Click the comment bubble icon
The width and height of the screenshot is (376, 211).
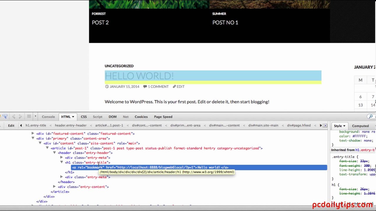click(x=145, y=86)
